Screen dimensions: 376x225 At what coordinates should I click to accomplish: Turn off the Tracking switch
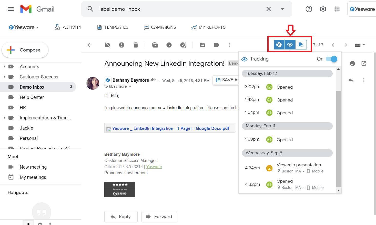[x=331, y=59]
